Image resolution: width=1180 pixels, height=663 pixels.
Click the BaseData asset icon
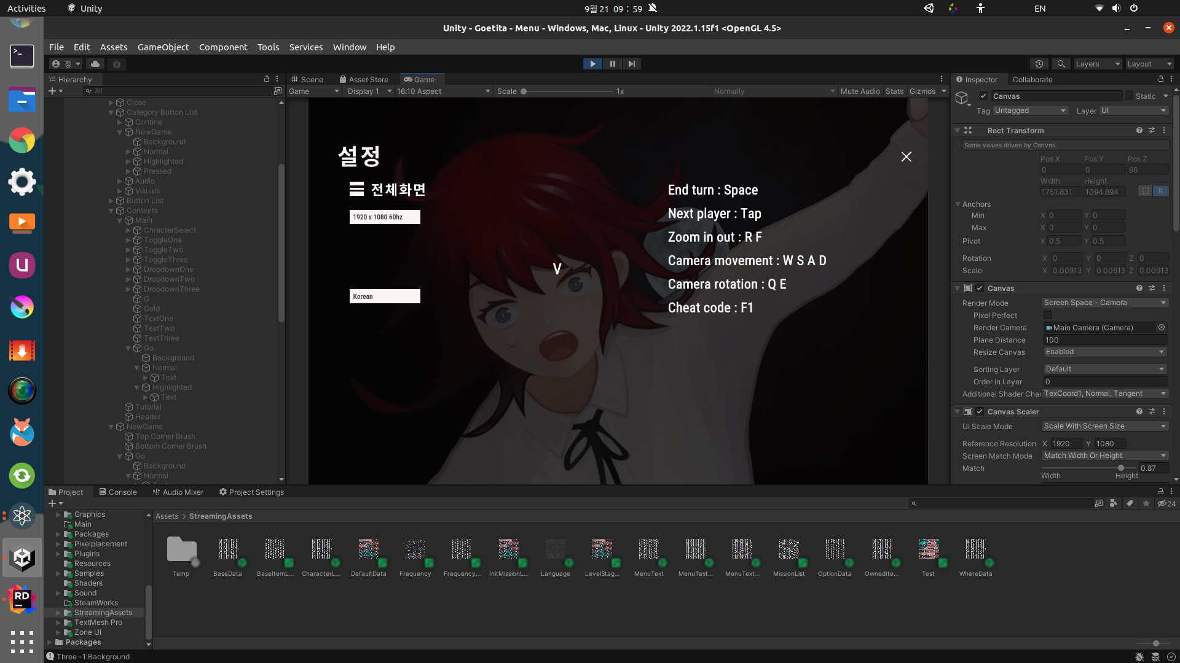coord(227,549)
